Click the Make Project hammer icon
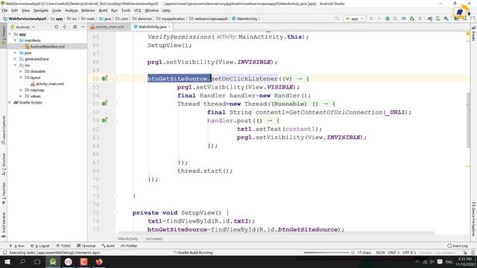Screen dimensions: 477x268 pyautogui.click(x=337, y=19)
